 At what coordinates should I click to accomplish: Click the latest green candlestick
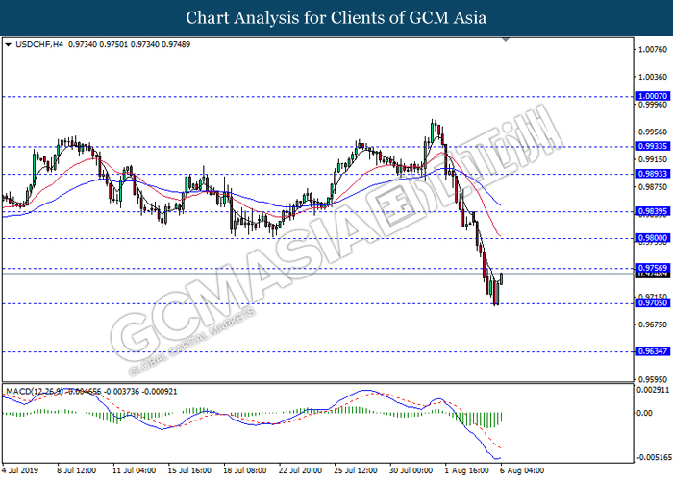point(501,278)
